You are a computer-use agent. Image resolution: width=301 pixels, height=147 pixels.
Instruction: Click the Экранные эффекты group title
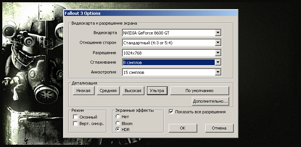pos(135,110)
